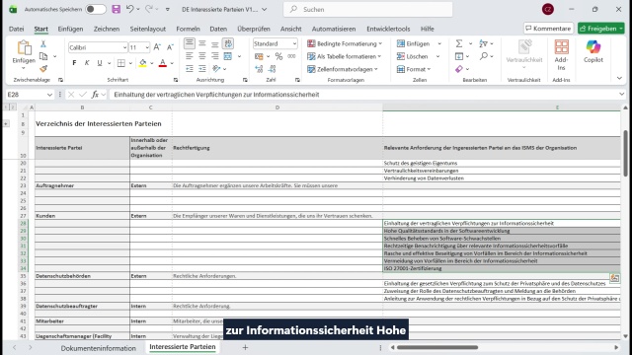
Task: Align text left icon
Action: [190, 56]
